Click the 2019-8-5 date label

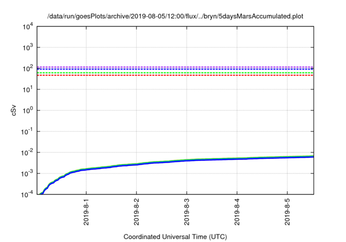[287, 212]
